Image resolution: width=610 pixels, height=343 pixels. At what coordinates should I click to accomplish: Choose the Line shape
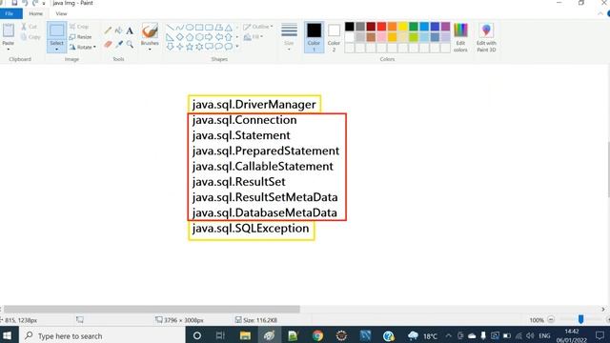(x=170, y=28)
